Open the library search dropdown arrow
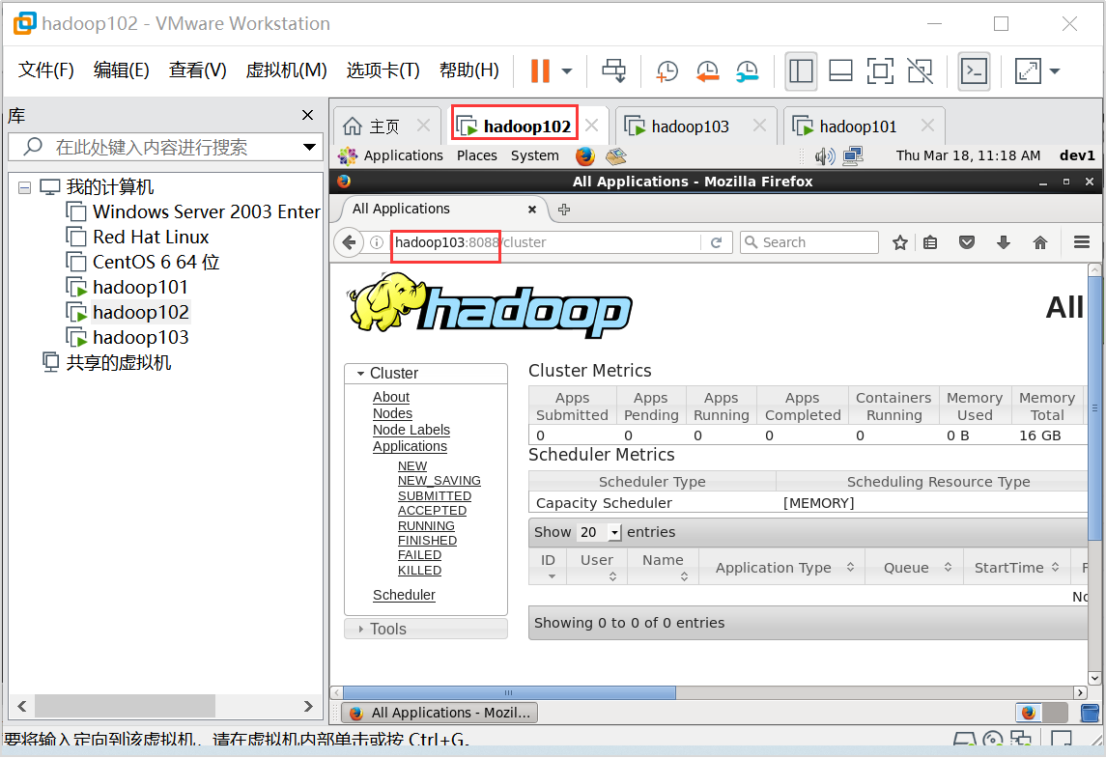The width and height of the screenshot is (1106, 758). (x=309, y=147)
